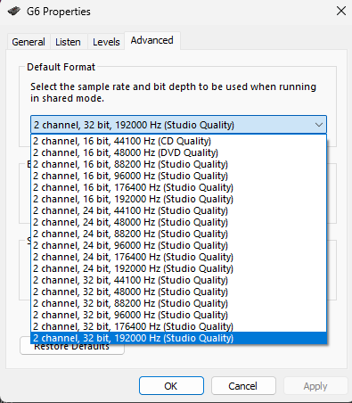
Task: Pick 2 channel, 24 bit, 192000 Hz option
Action: pos(178,268)
